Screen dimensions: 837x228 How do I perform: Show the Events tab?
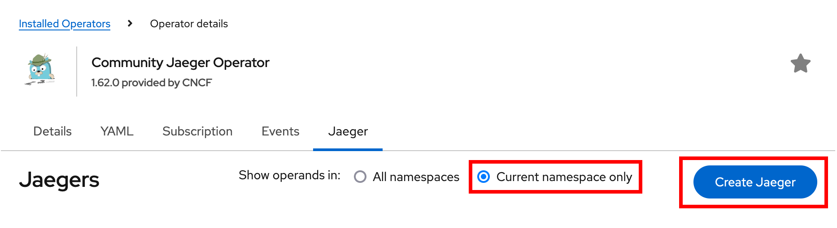click(x=280, y=131)
